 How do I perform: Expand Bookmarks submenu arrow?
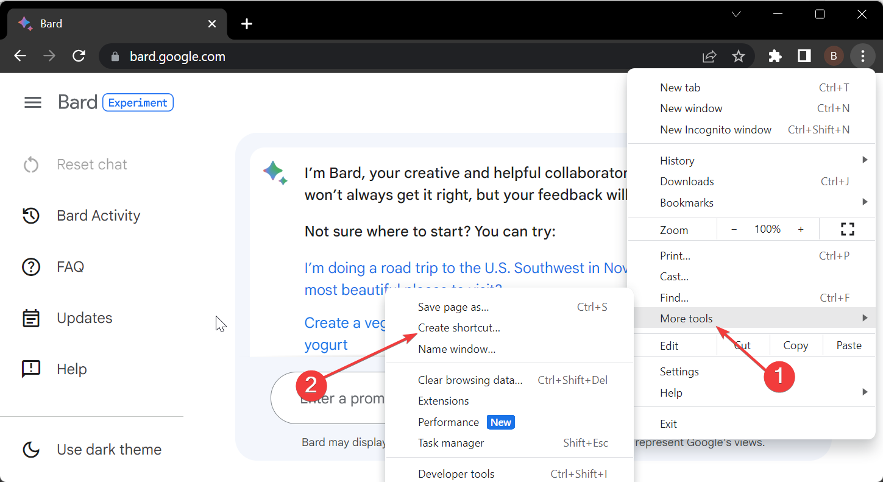865,202
